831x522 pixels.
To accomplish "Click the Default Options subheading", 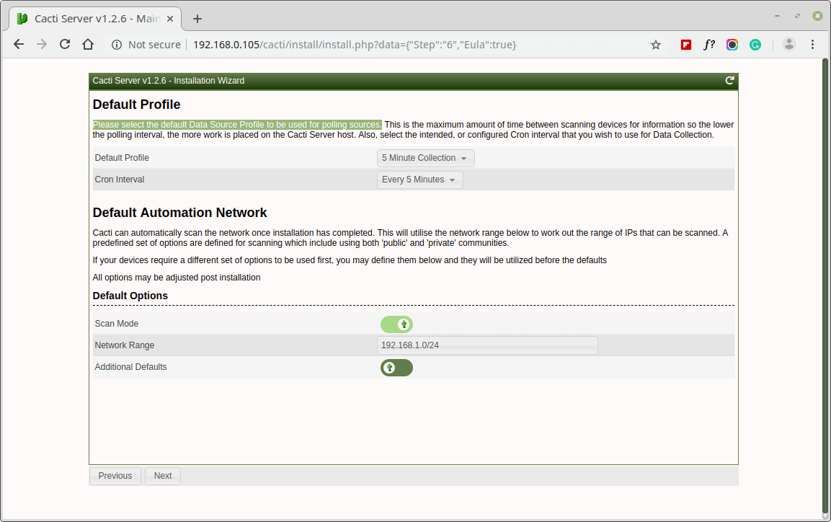I will tap(130, 296).
